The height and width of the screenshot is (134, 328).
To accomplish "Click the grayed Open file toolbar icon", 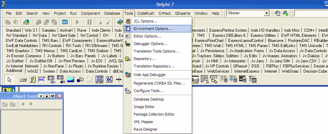I will pos(8,22).
